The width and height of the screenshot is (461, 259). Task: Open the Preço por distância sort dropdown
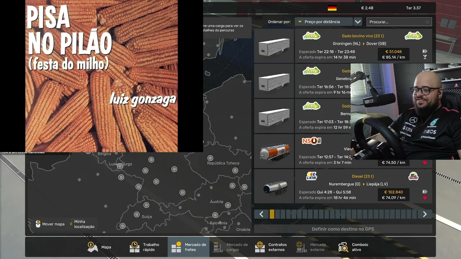point(323,22)
